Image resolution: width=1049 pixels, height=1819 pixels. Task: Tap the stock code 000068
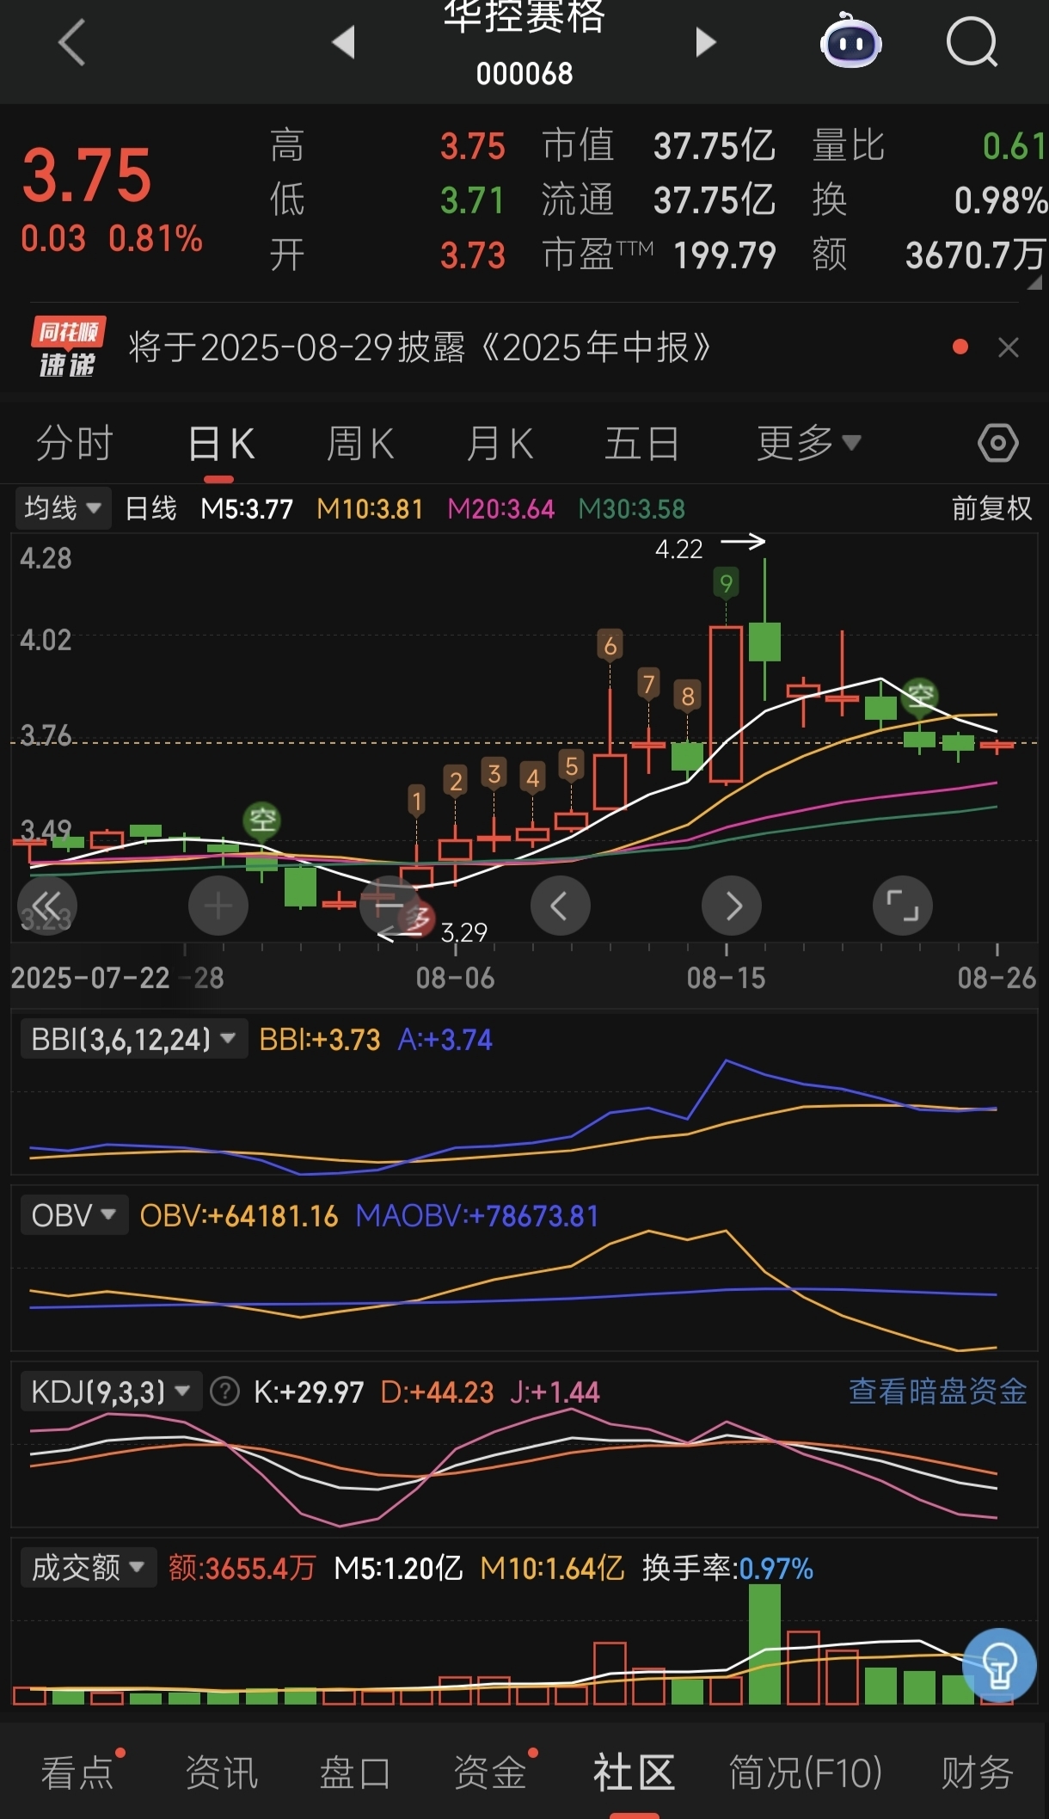(524, 74)
